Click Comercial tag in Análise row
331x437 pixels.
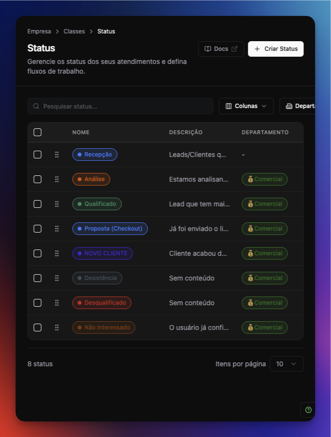265,179
